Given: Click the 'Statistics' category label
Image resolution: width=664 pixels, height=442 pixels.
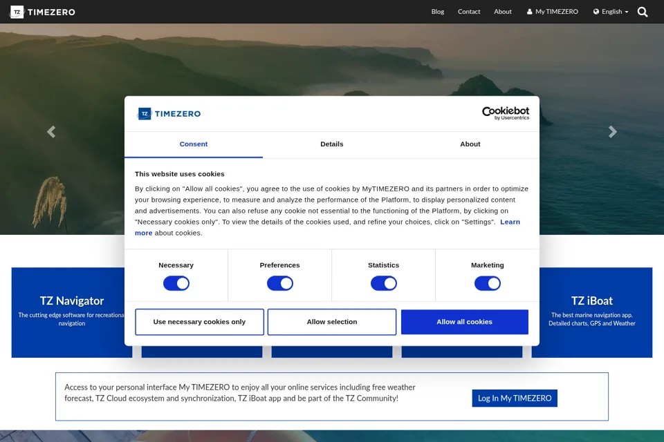Looking at the screenshot, I should pos(383,265).
